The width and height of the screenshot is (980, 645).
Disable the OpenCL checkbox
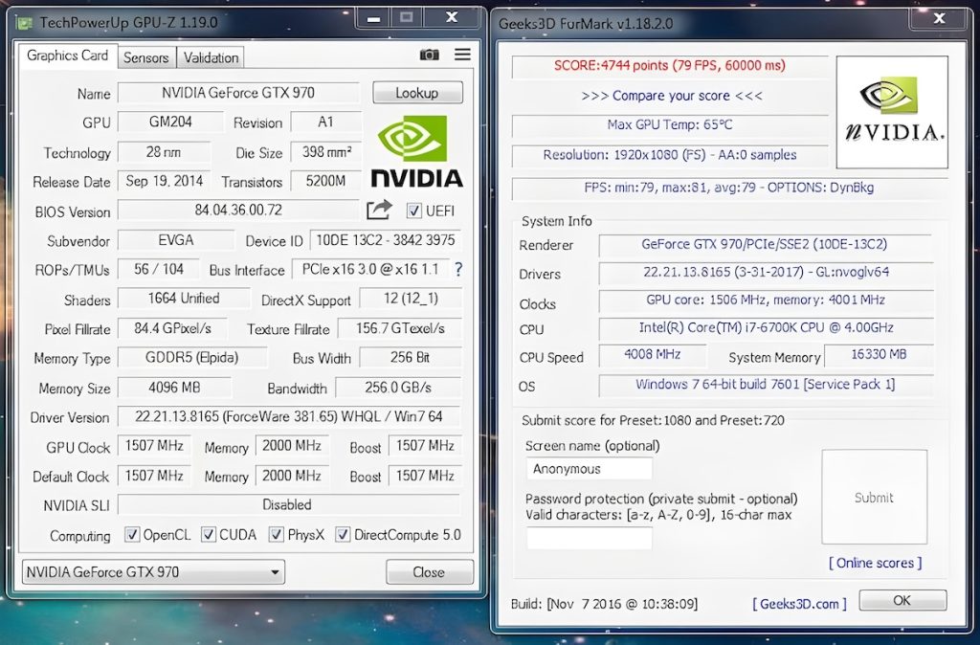pos(135,536)
